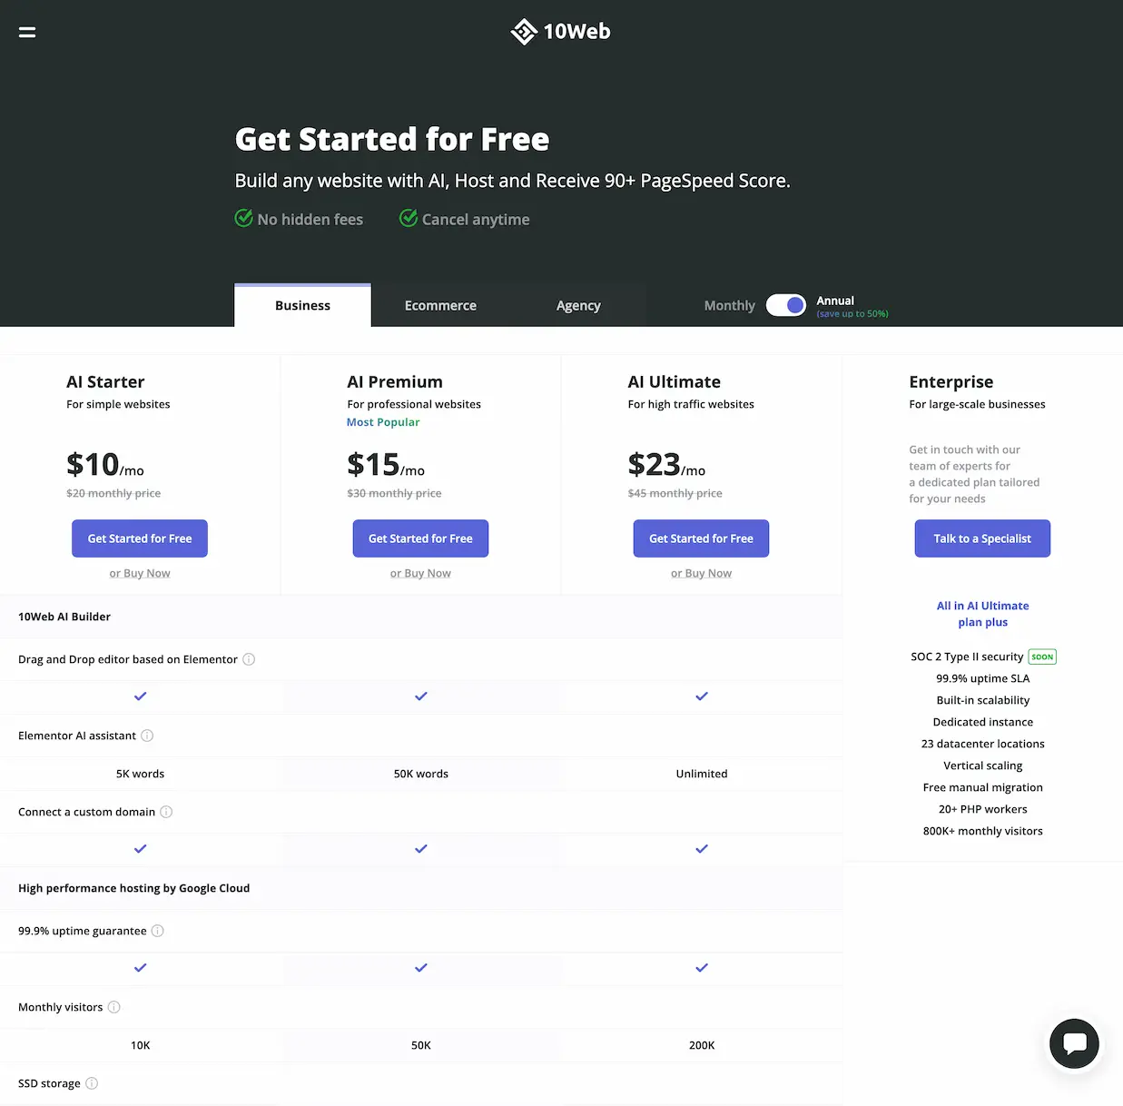Image resolution: width=1123 pixels, height=1106 pixels.
Task: Click the info icon next to Connect a custom domain
Action: tap(166, 812)
